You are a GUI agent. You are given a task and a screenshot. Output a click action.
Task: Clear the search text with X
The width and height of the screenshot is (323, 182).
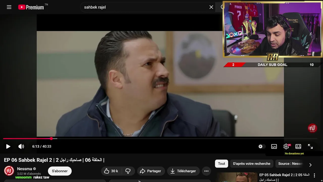(211, 7)
